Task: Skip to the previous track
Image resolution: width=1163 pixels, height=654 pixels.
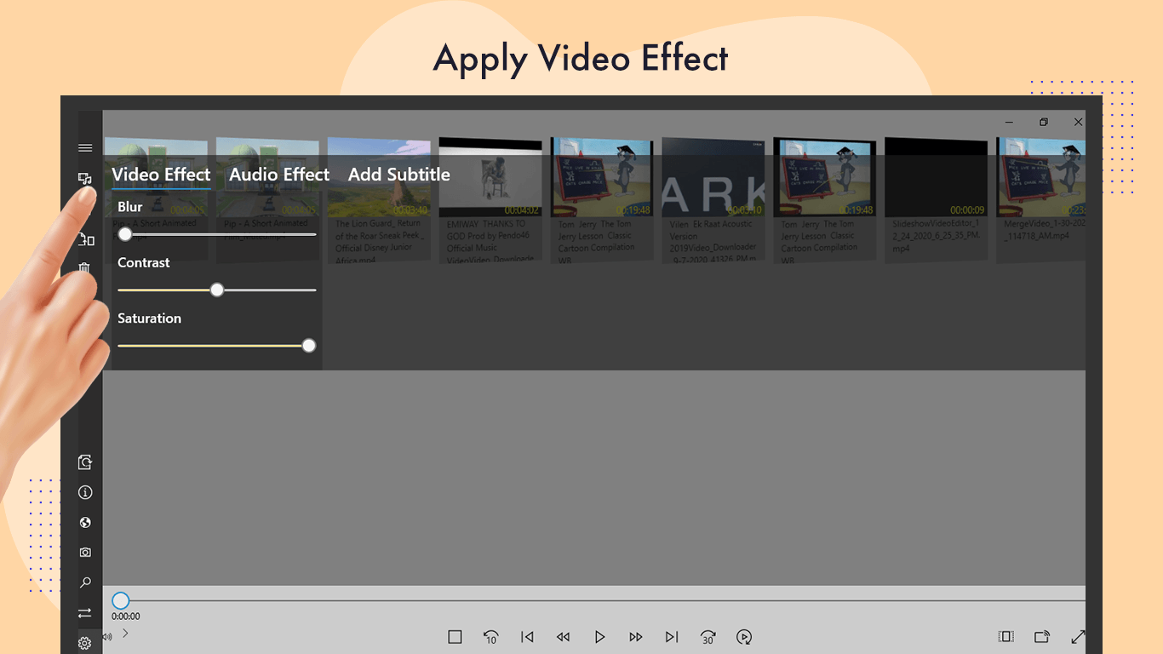Action: point(527,637)
